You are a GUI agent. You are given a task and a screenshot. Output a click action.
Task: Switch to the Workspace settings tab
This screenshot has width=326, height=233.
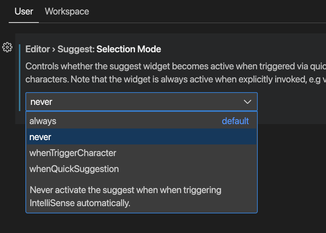(67, 11)
